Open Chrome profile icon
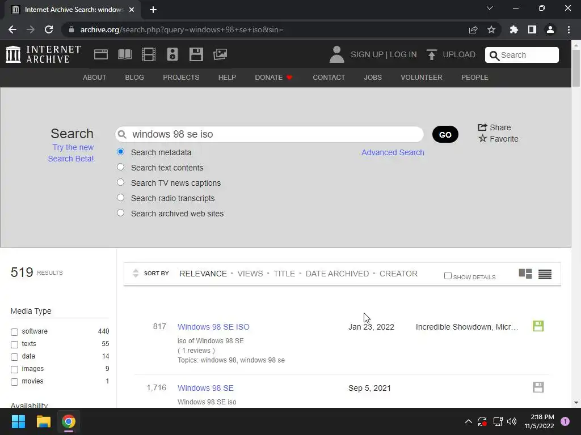The width and height of the screenshot is (581, 435). tap(550, 29)
